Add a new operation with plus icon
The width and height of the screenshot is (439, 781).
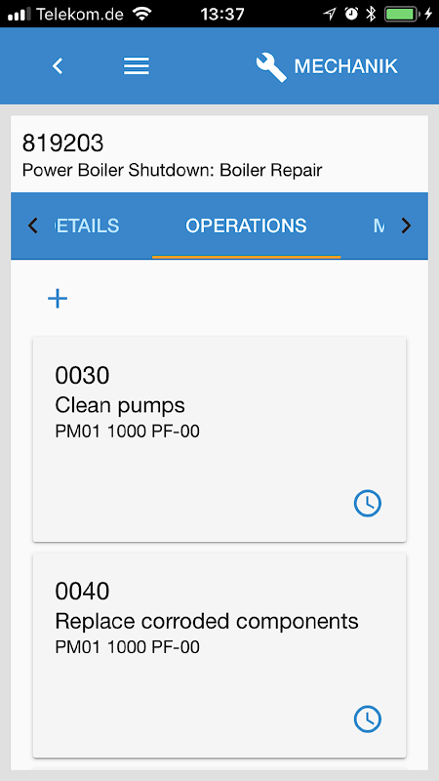click(58, 299)
